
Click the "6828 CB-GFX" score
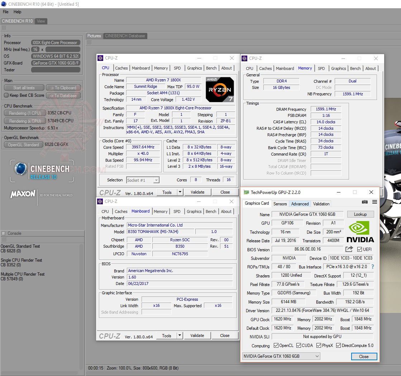(57, 144)
